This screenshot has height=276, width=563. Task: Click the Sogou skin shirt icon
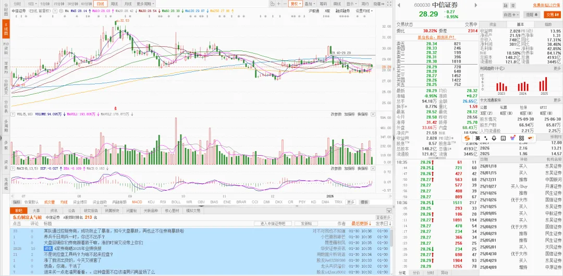tap(512, 138)
